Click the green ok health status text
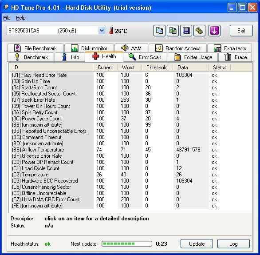Image resolution: width=260 pixels, height=255 pixels. click(47, 244)
